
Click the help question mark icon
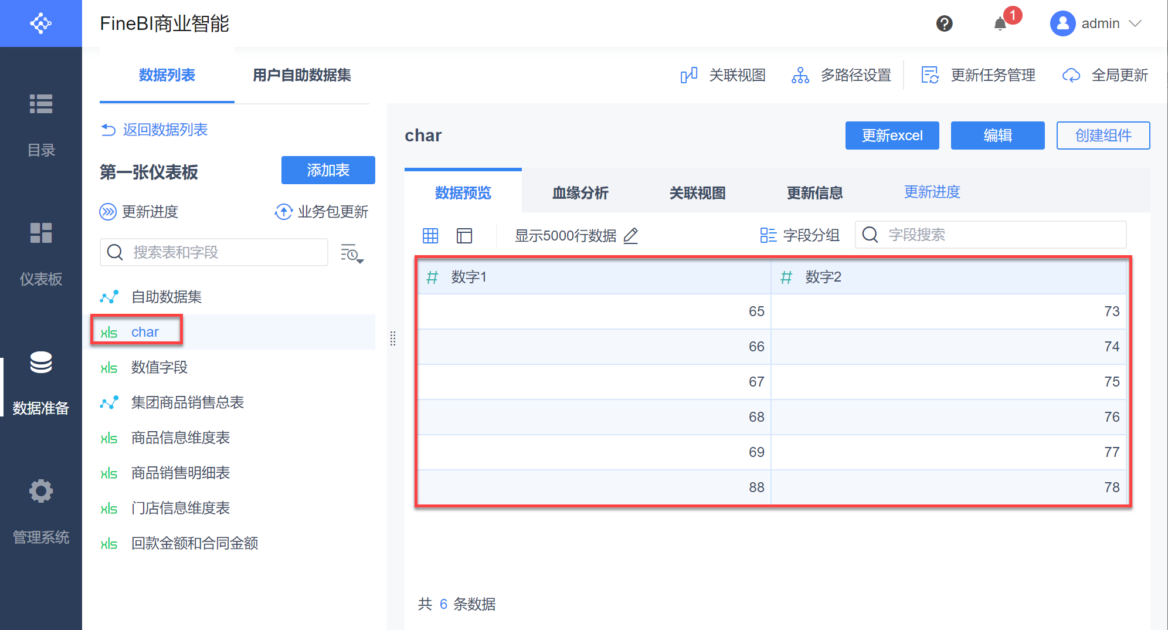click(944, 23)
